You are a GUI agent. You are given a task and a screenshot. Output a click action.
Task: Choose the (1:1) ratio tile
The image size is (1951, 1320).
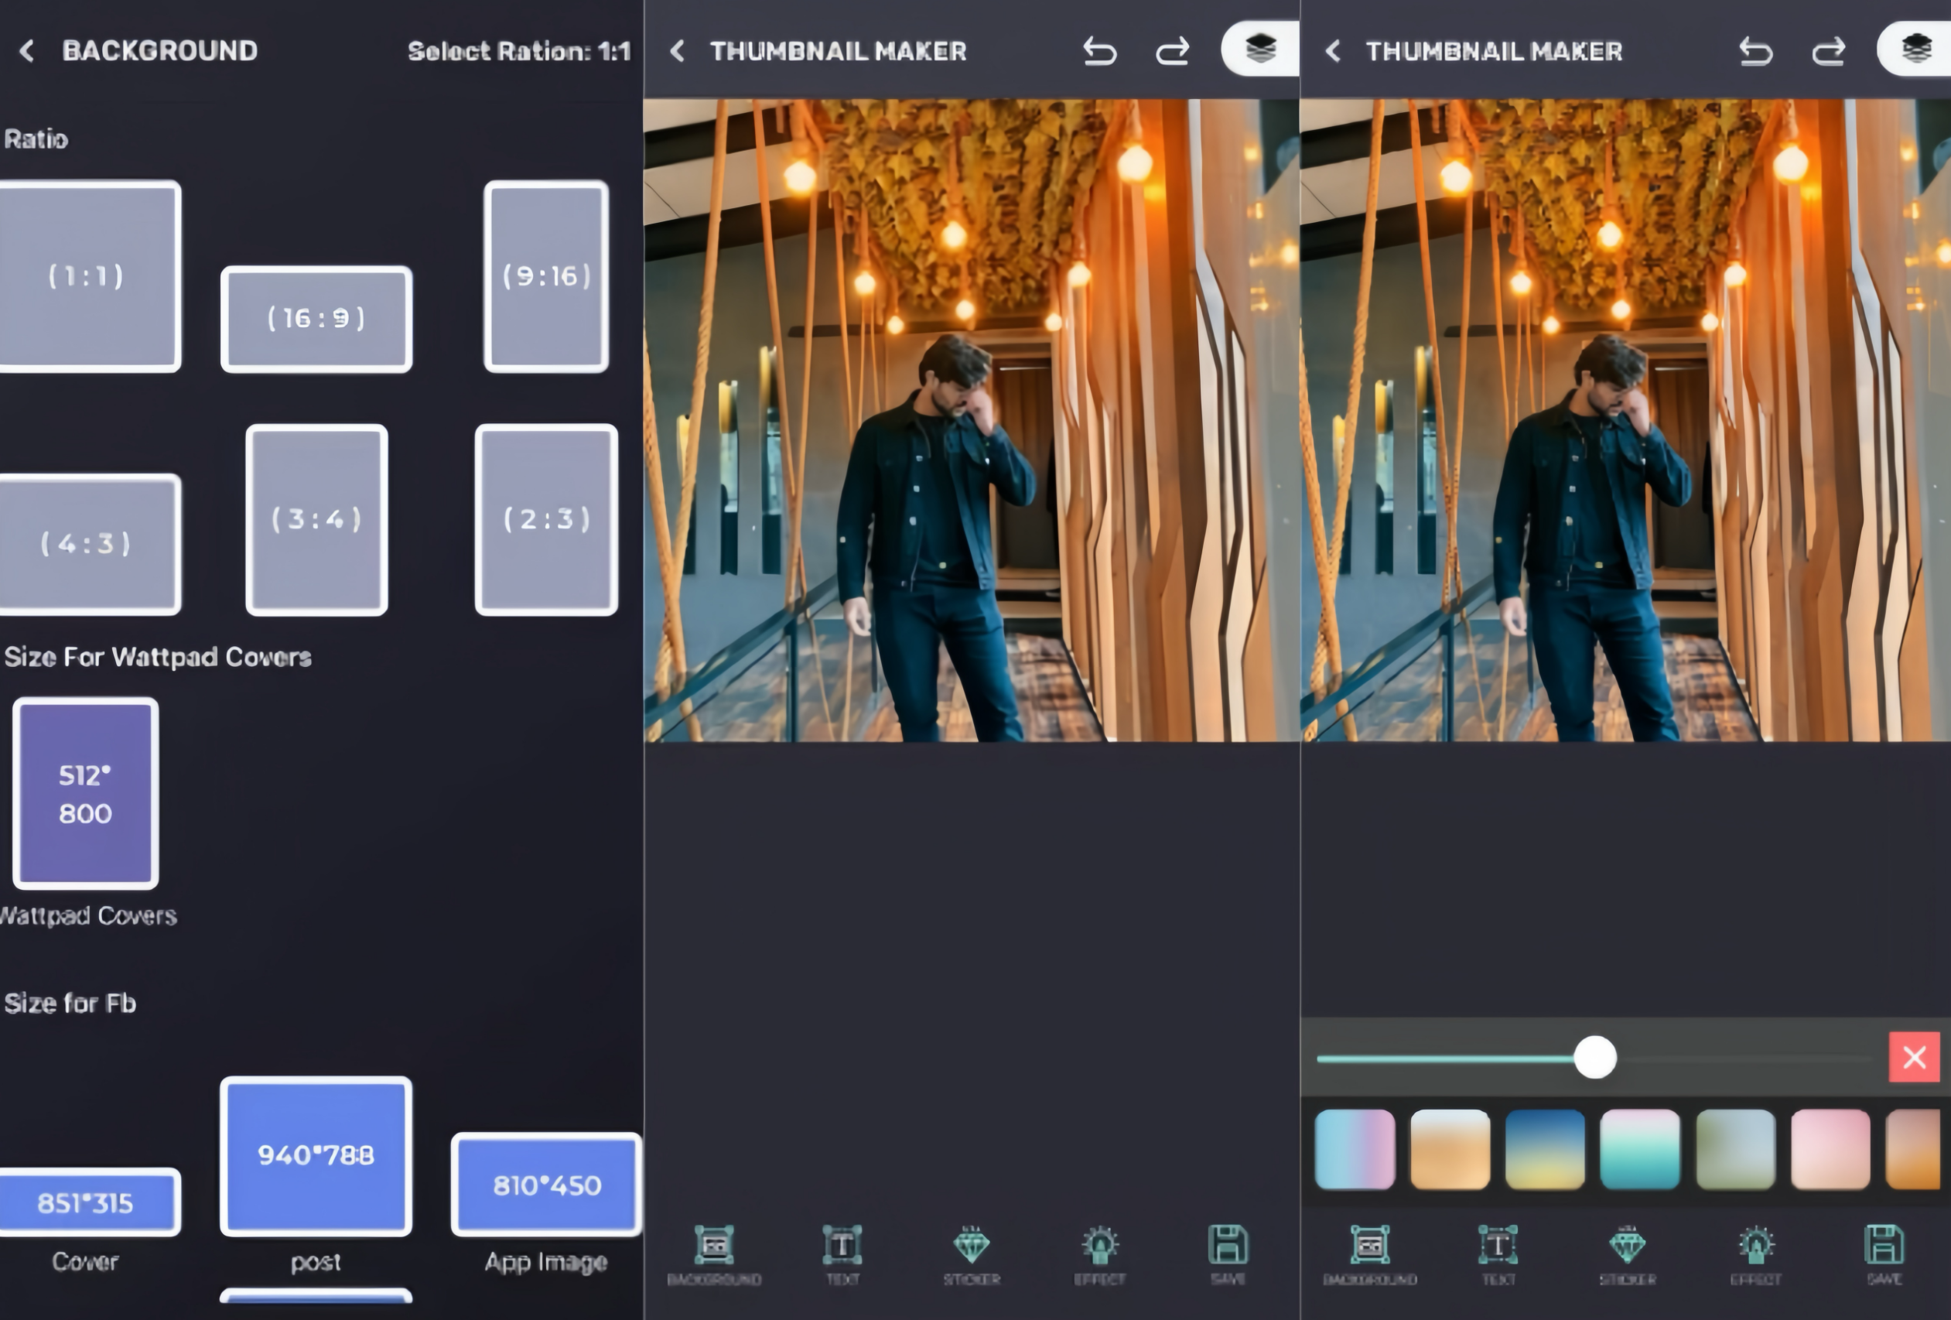click(x=87, y=275)
